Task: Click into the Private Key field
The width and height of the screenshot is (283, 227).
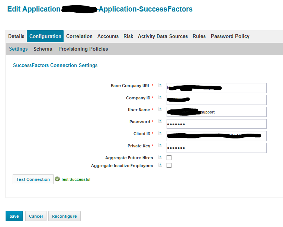Action: [x=216, y=148]
